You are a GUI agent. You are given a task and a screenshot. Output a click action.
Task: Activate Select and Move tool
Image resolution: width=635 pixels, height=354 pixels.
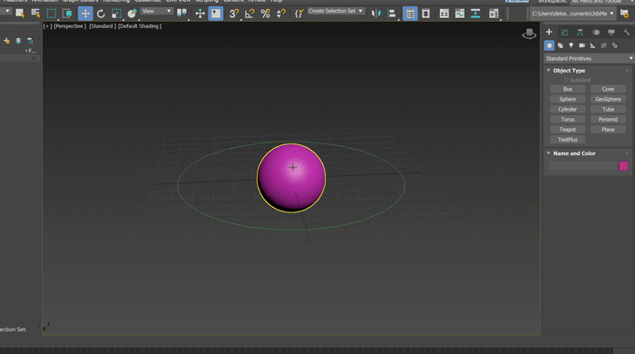coord(85,14)
